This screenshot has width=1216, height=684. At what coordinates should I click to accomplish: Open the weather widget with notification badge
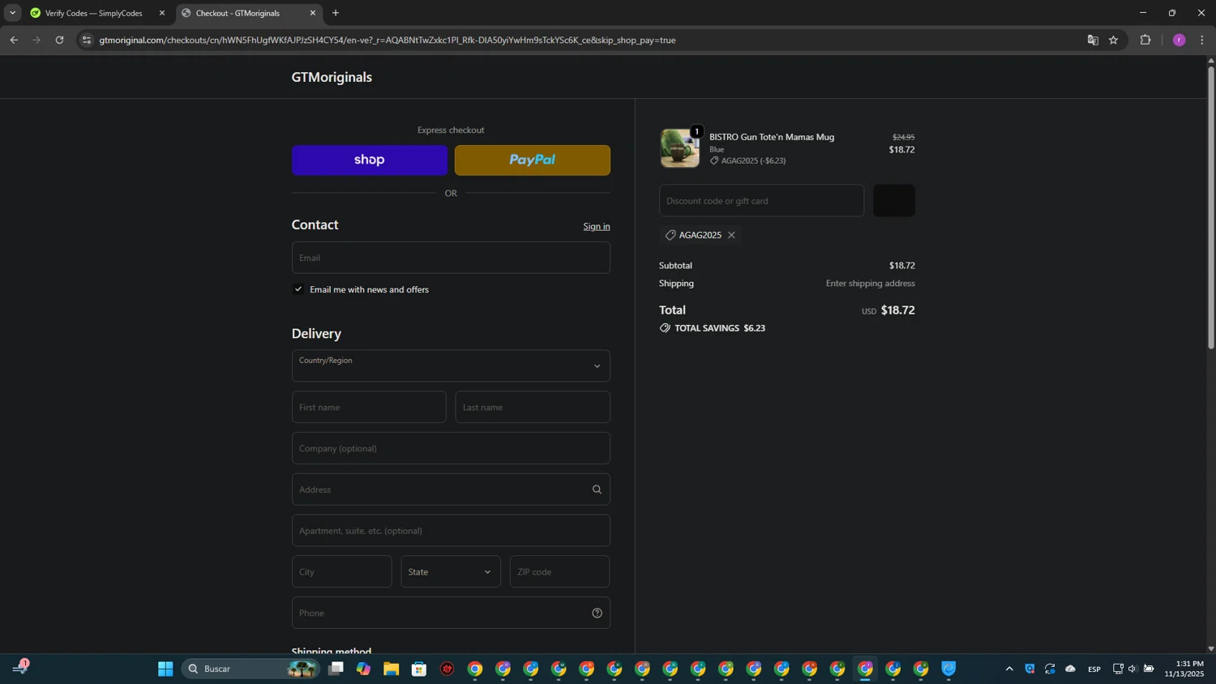20,668
